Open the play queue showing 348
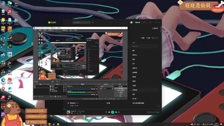 click(157, 112)
